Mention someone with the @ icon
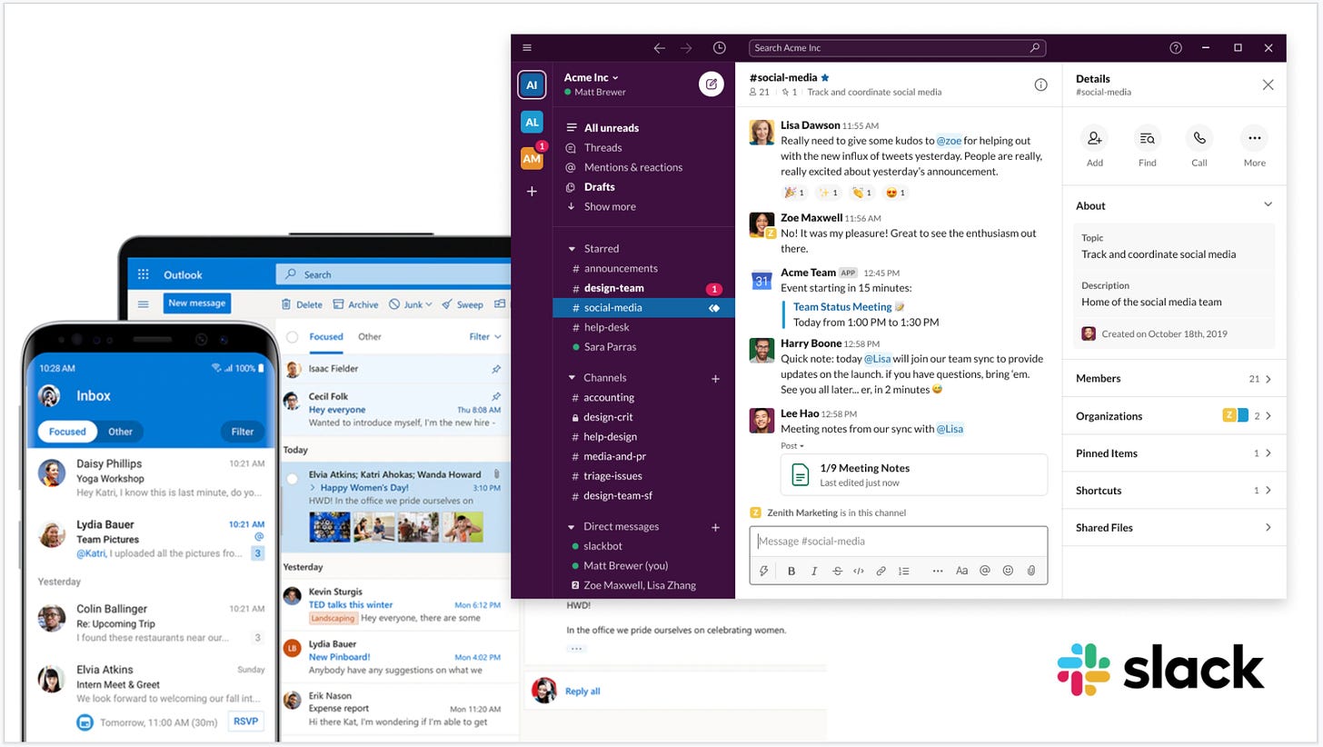Viewport: 1323px width, 747px height. click(985, 571)
